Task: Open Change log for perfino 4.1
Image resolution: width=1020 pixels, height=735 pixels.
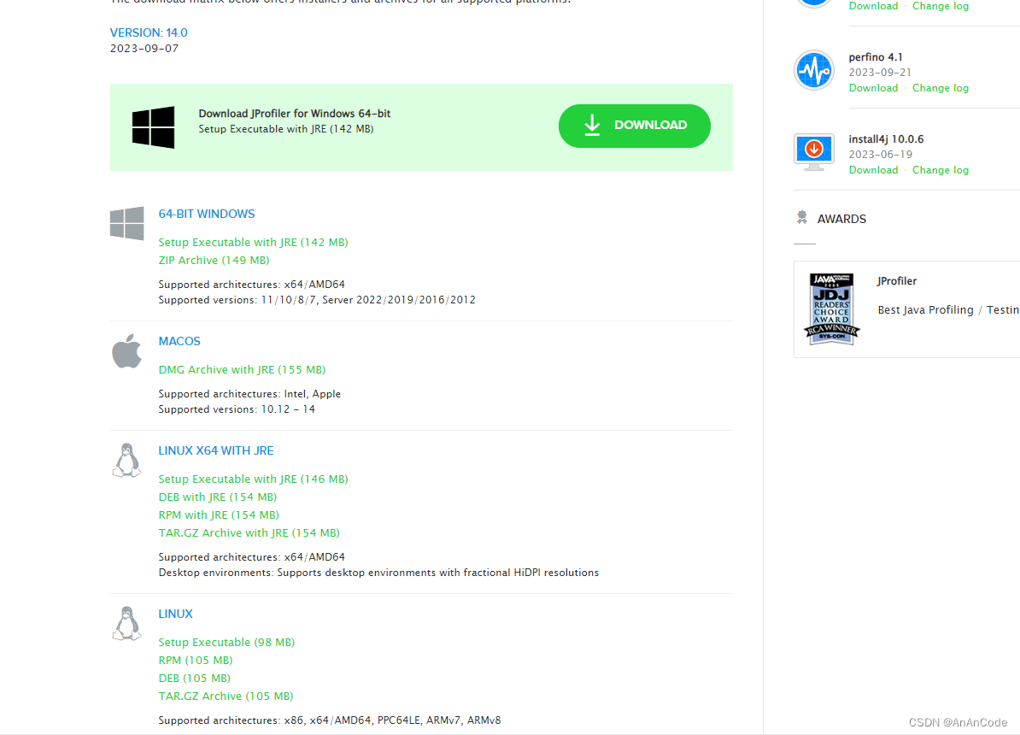Action: click(x=940, y=88)
